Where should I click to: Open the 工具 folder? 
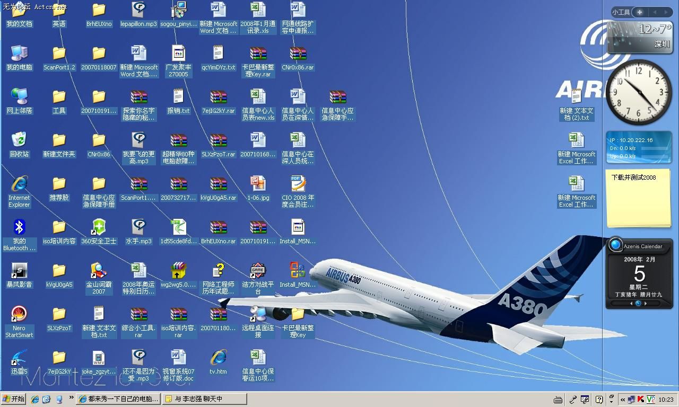(59, 102)
